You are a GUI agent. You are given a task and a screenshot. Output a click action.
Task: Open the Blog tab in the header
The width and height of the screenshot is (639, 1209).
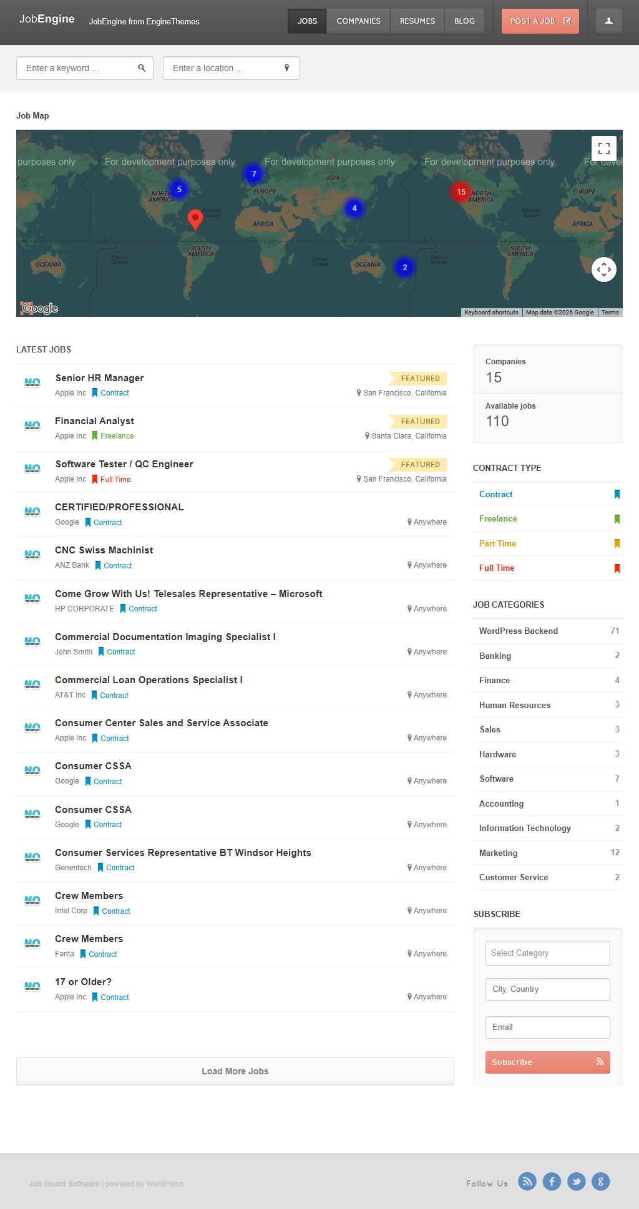464,21
